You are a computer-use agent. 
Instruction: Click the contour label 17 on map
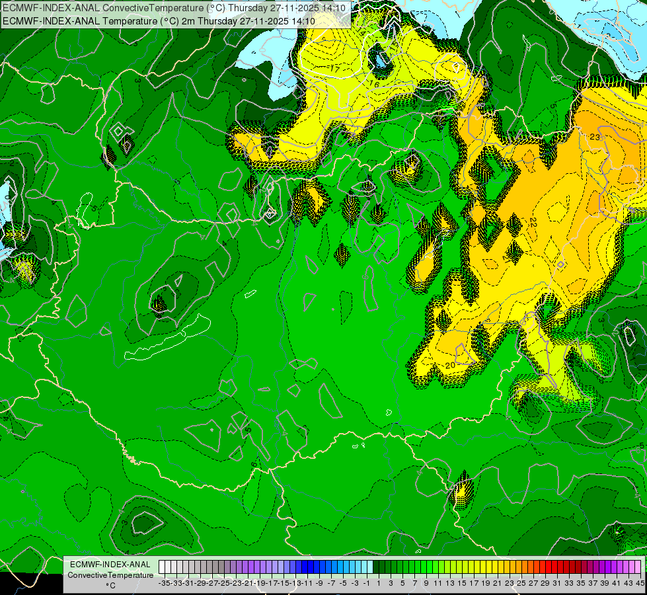pyautogui.click(x=334, y=69)
